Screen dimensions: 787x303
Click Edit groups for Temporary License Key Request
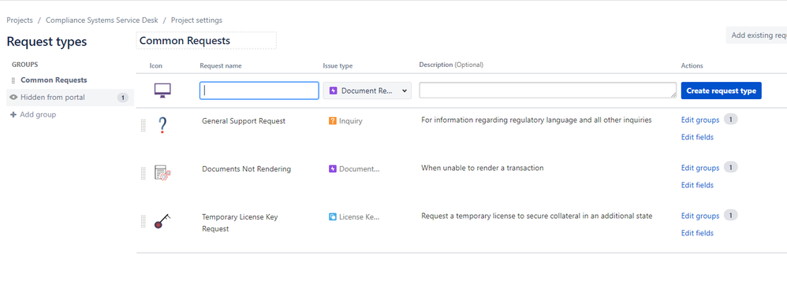pos(700,216)
